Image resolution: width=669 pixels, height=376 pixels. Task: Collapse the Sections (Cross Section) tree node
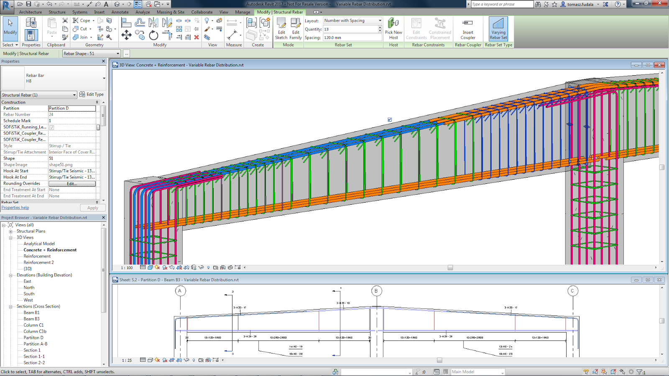10,306
